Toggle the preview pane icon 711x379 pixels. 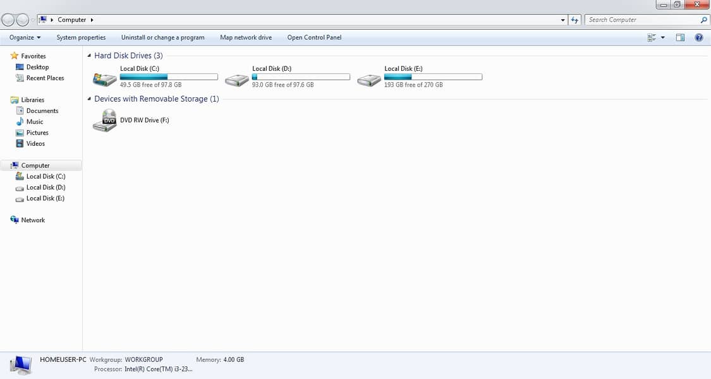(680, 38)
